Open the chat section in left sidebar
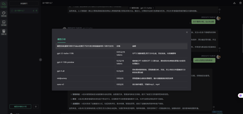The image size is (243, 114). point(4,5)
